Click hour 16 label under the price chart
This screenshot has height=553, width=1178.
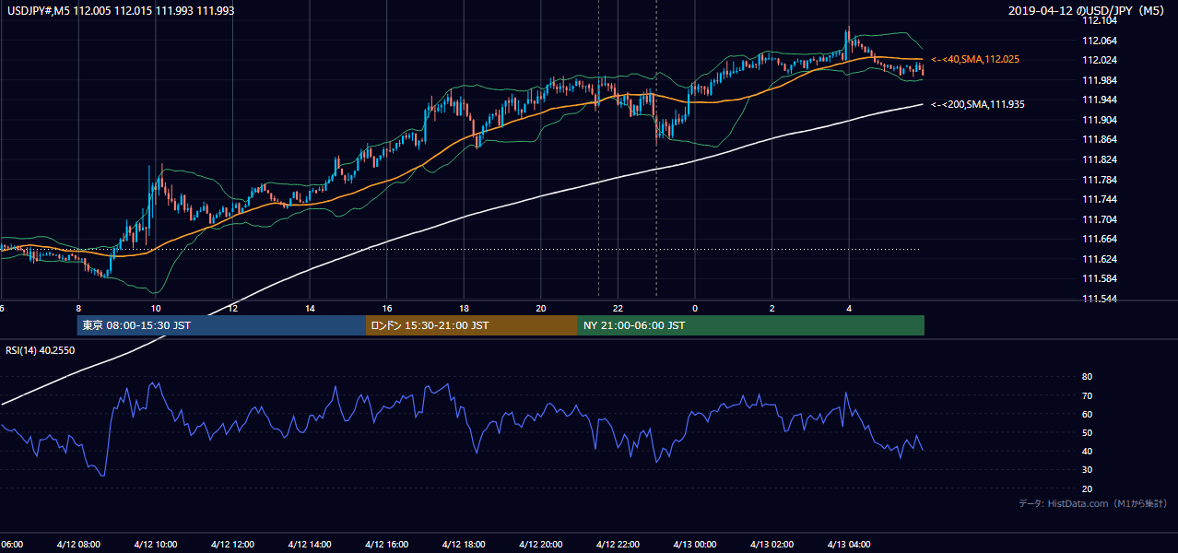pyautogui.click(x=387, y=308)
